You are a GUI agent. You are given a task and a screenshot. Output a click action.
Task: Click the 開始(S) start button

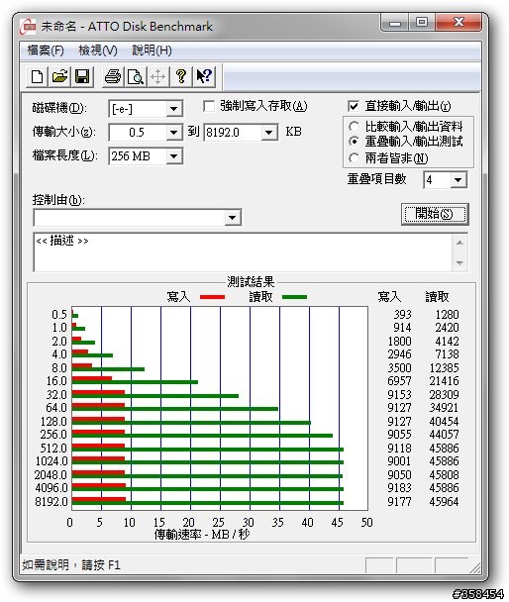[435, 214]
